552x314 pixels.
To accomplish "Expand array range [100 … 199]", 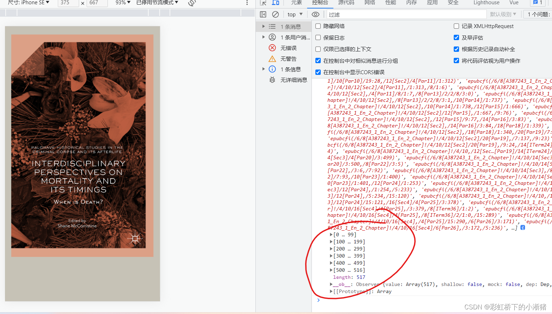I will [x=331, y=242].
